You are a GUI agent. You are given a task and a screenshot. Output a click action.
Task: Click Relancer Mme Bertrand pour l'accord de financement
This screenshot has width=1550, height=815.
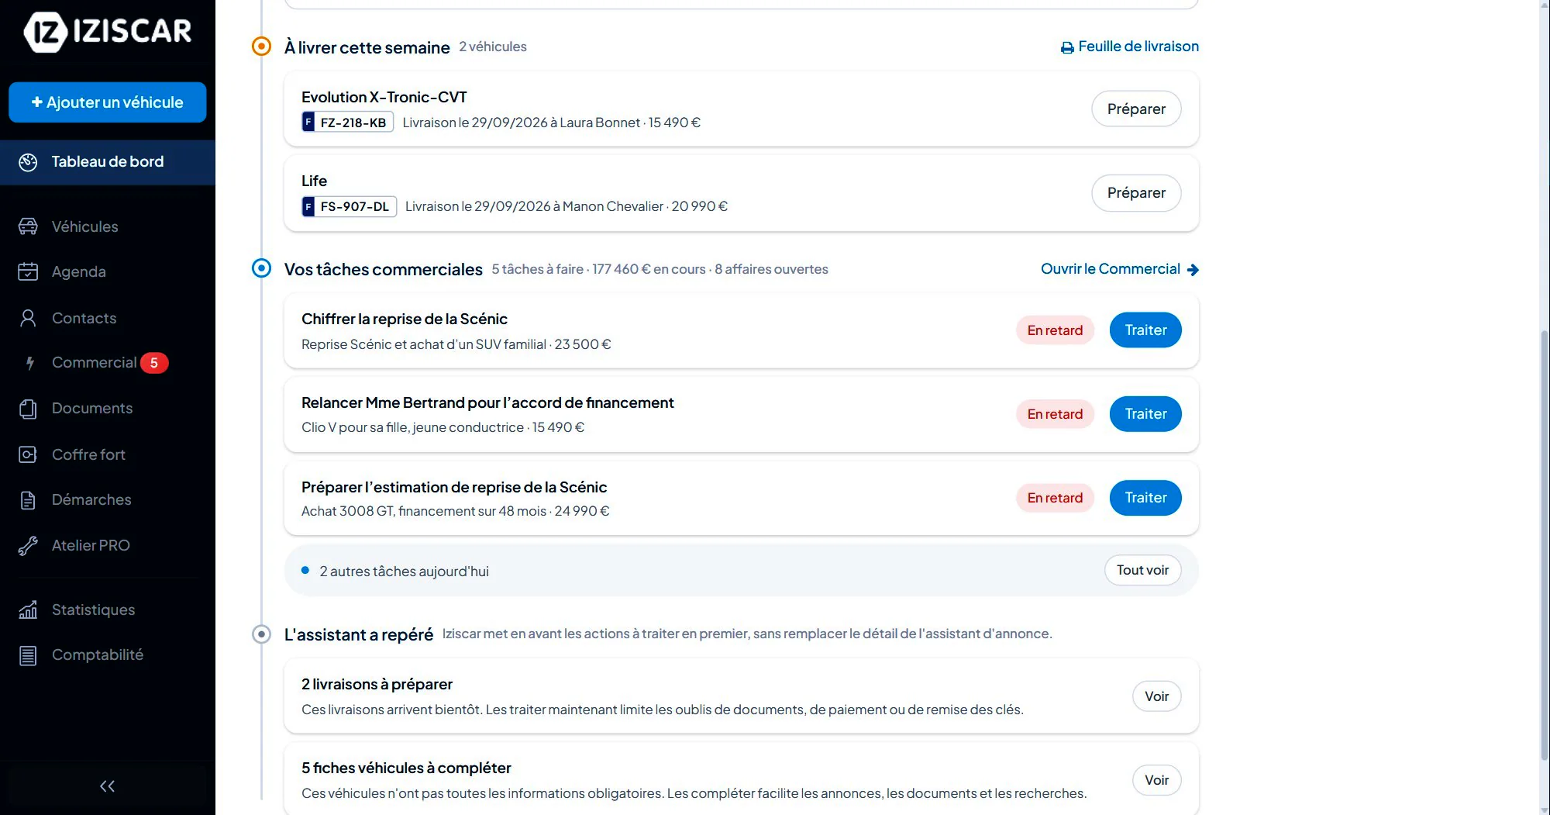point(487,402)
